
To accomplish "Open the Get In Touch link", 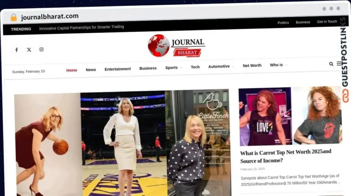I will click(327, 21).
